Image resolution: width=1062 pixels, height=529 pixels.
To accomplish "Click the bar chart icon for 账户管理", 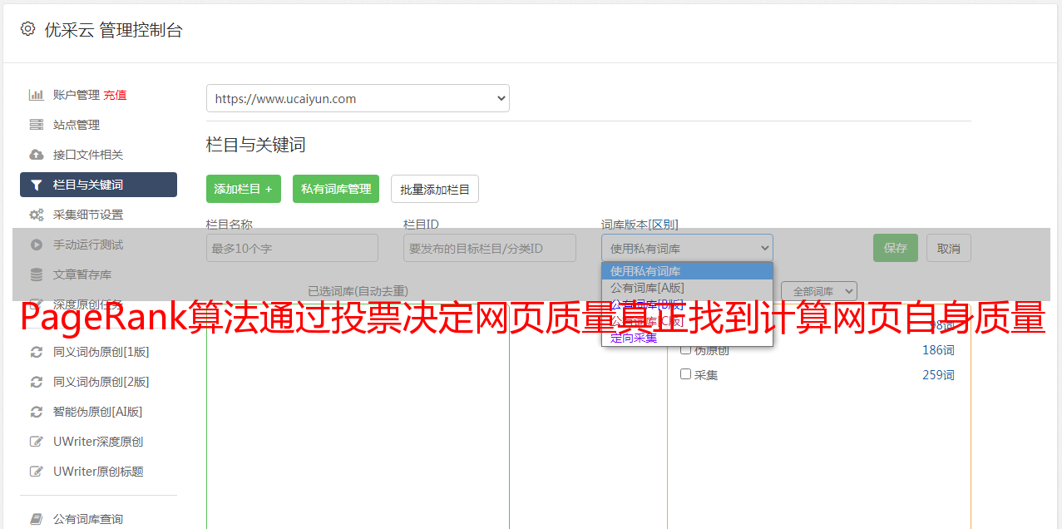I will tap(37, 95).
